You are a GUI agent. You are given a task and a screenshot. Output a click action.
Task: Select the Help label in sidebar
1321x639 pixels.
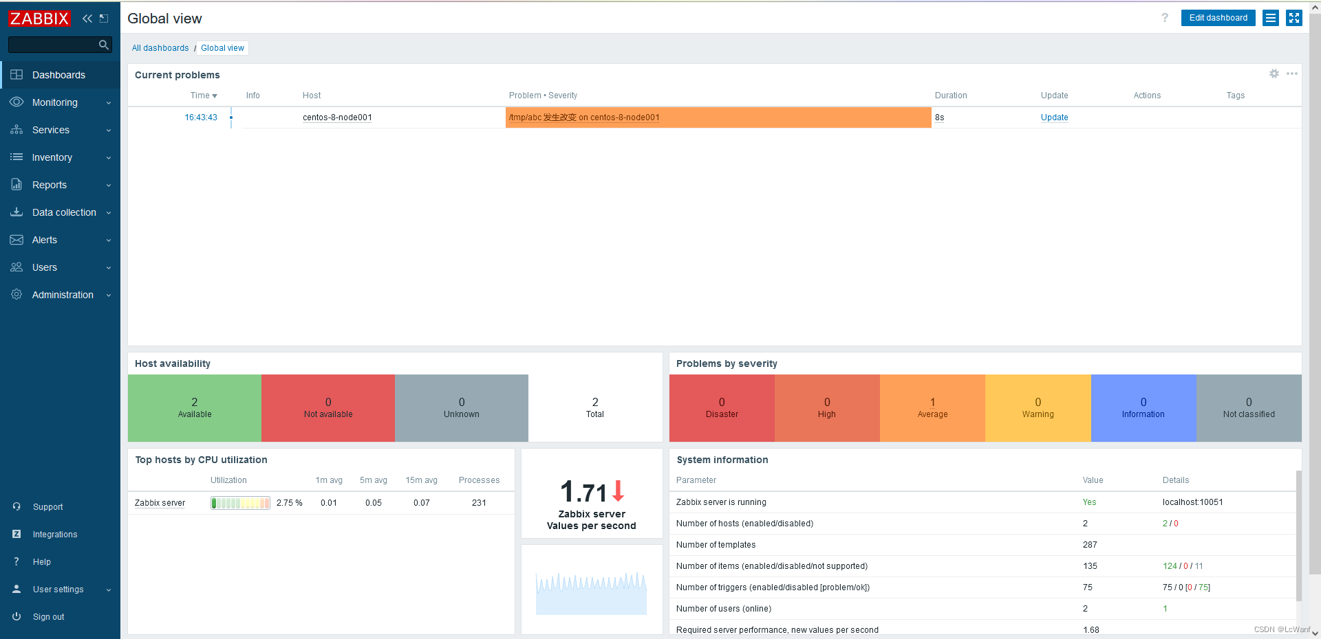pos(42,562)
